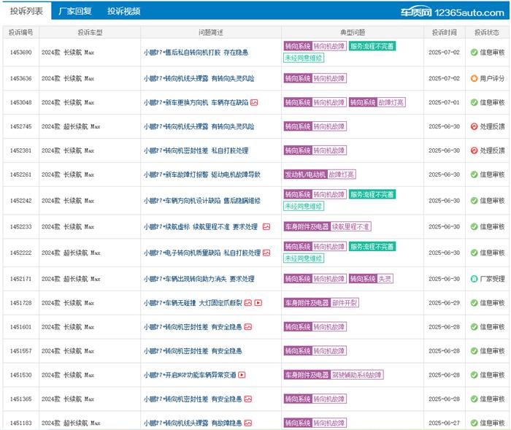
Task: Click 发动机/电动机 故障灯亮 tag in row 1452261
Action: [x=320, y=174]
